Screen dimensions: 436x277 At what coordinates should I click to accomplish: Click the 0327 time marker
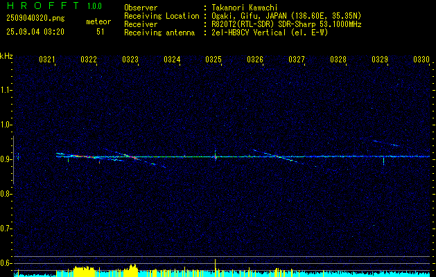(297, 60)
